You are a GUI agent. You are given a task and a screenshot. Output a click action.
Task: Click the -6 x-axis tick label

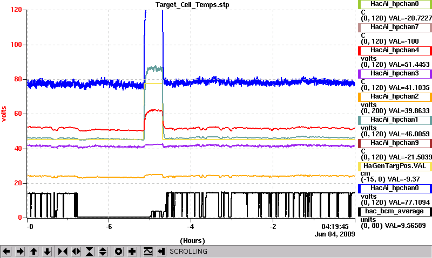coord(109,227)
